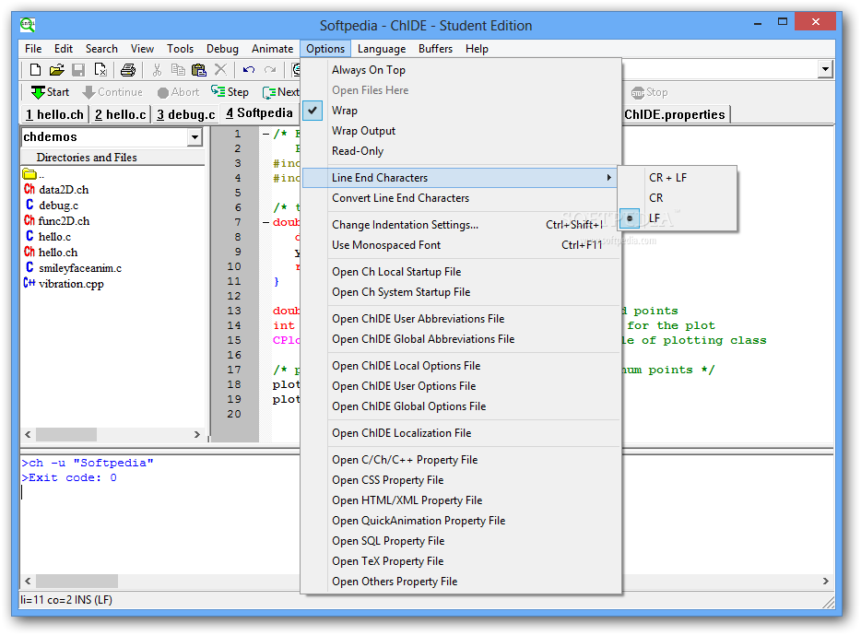Open the Search menu

[x=101, y=49]
